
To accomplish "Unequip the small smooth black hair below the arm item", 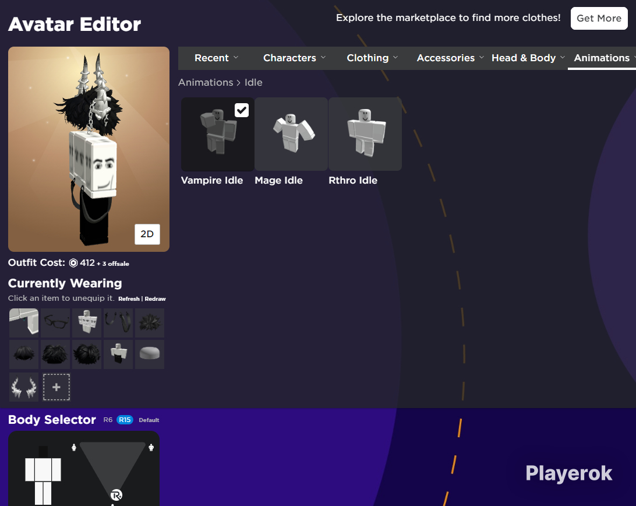I will (24, 354).
